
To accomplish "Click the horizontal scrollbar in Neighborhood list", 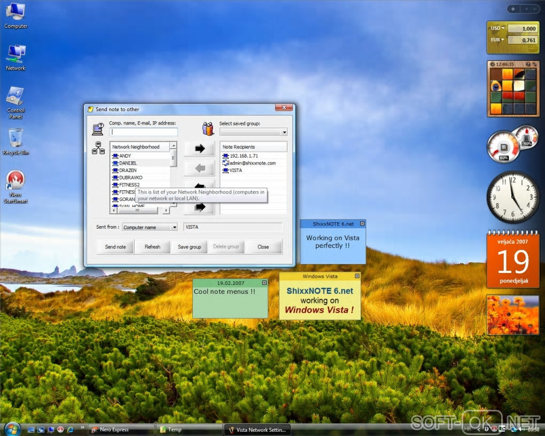I will click(x=140, y=211).
